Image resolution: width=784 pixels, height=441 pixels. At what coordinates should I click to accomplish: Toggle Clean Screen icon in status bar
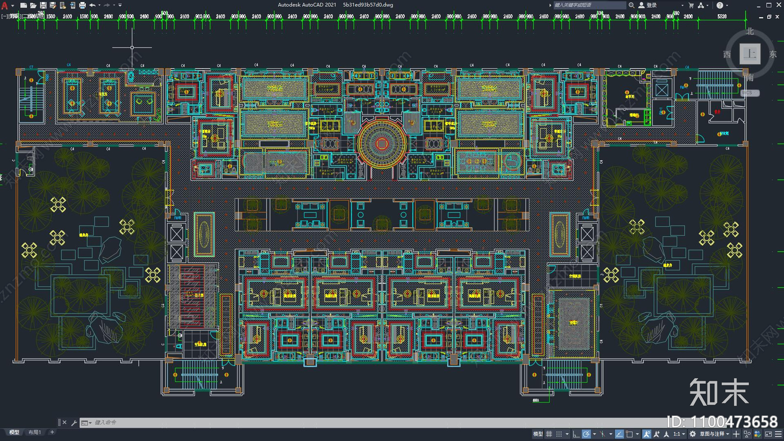point(768,434)
